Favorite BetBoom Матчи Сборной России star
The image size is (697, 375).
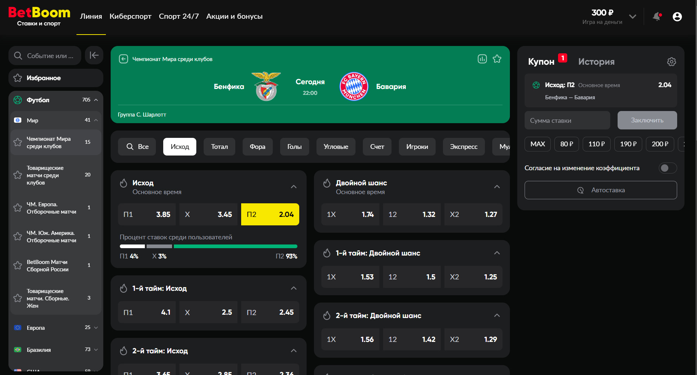tap(18, 265)
